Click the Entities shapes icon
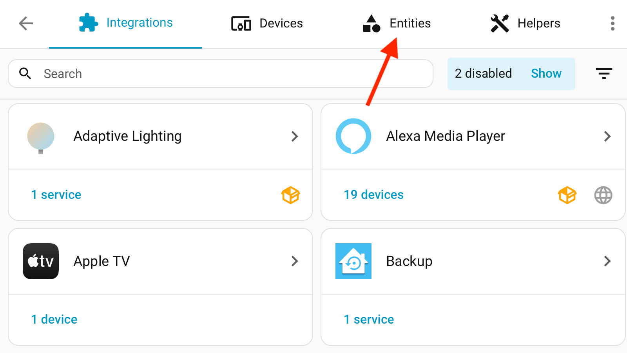The image size is (627, 353). click(371, 24)
